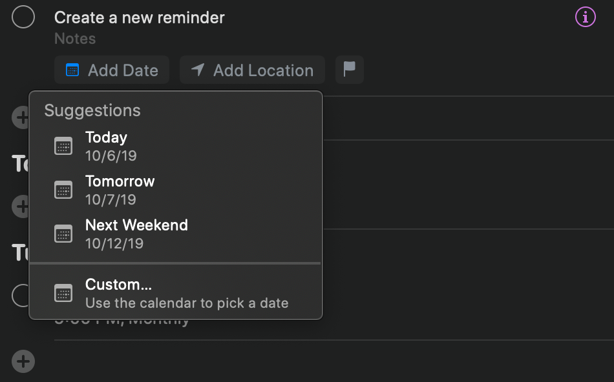Click calendar icon beside Next Weekend

pos(63,234)
